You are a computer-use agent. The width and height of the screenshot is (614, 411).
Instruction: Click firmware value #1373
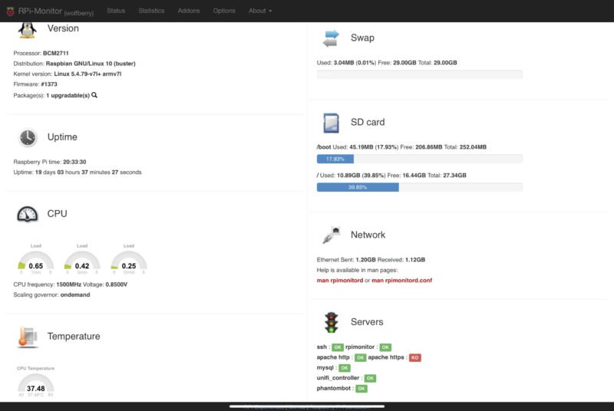click(x=49, y=84)
